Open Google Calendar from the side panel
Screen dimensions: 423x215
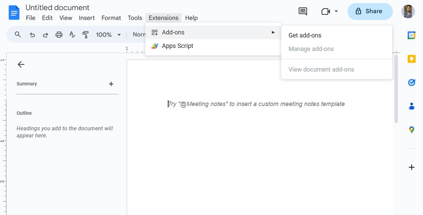411,35
